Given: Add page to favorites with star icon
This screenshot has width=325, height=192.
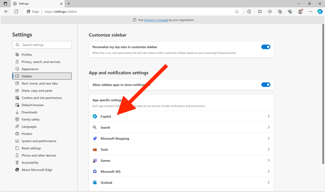Looking at the screenshot, I should coord(237,12).
